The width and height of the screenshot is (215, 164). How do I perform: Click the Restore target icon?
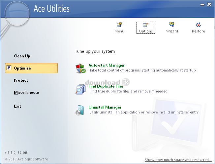click(199, 25)
